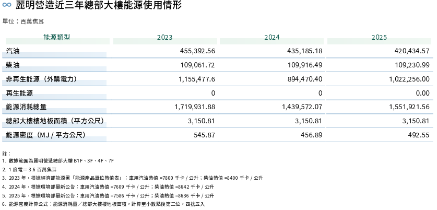Click footnote 6 about 能源密度計算公式
The height and width of the screenshot is (210, 437).
point(103,204)
